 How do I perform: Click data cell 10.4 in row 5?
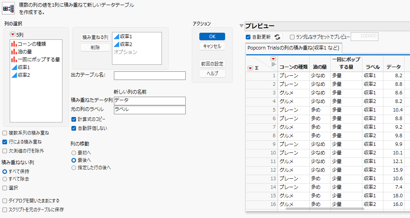[394, 110]
